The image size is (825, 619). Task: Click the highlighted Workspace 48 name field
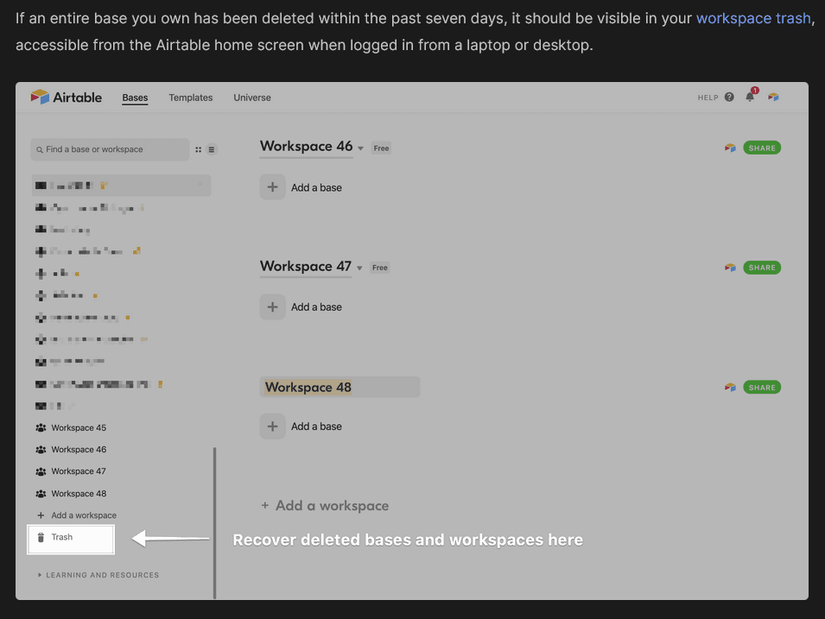[340, 388]
